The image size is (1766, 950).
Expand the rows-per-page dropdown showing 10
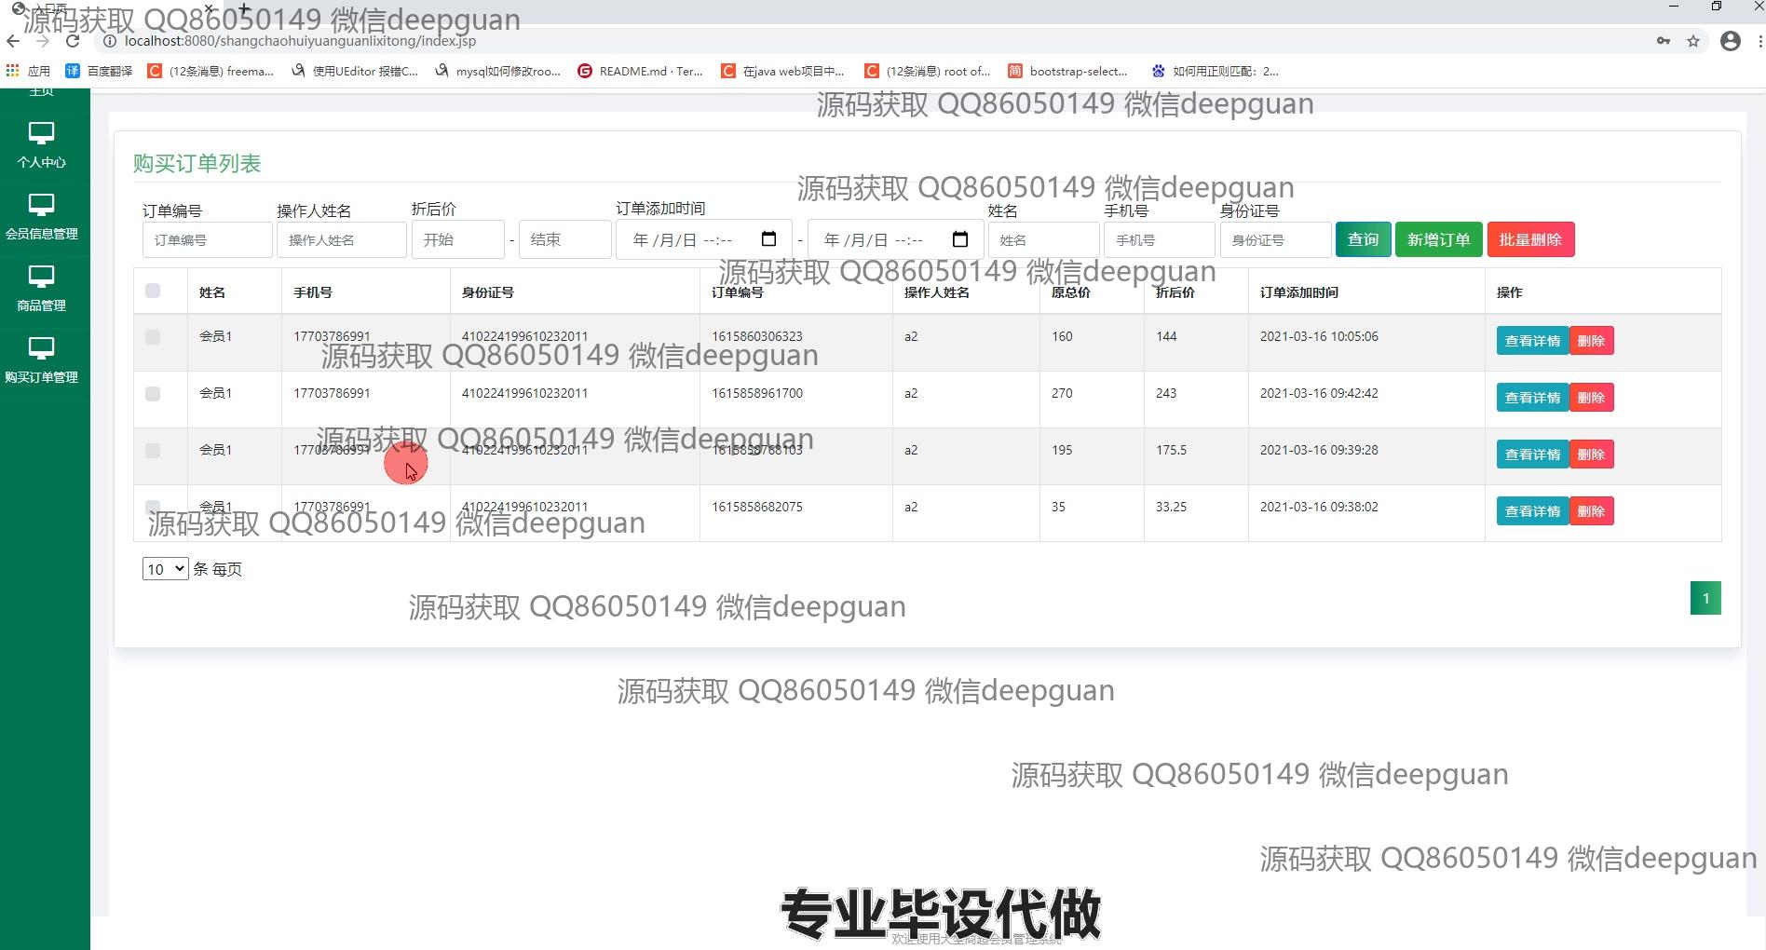165,569
